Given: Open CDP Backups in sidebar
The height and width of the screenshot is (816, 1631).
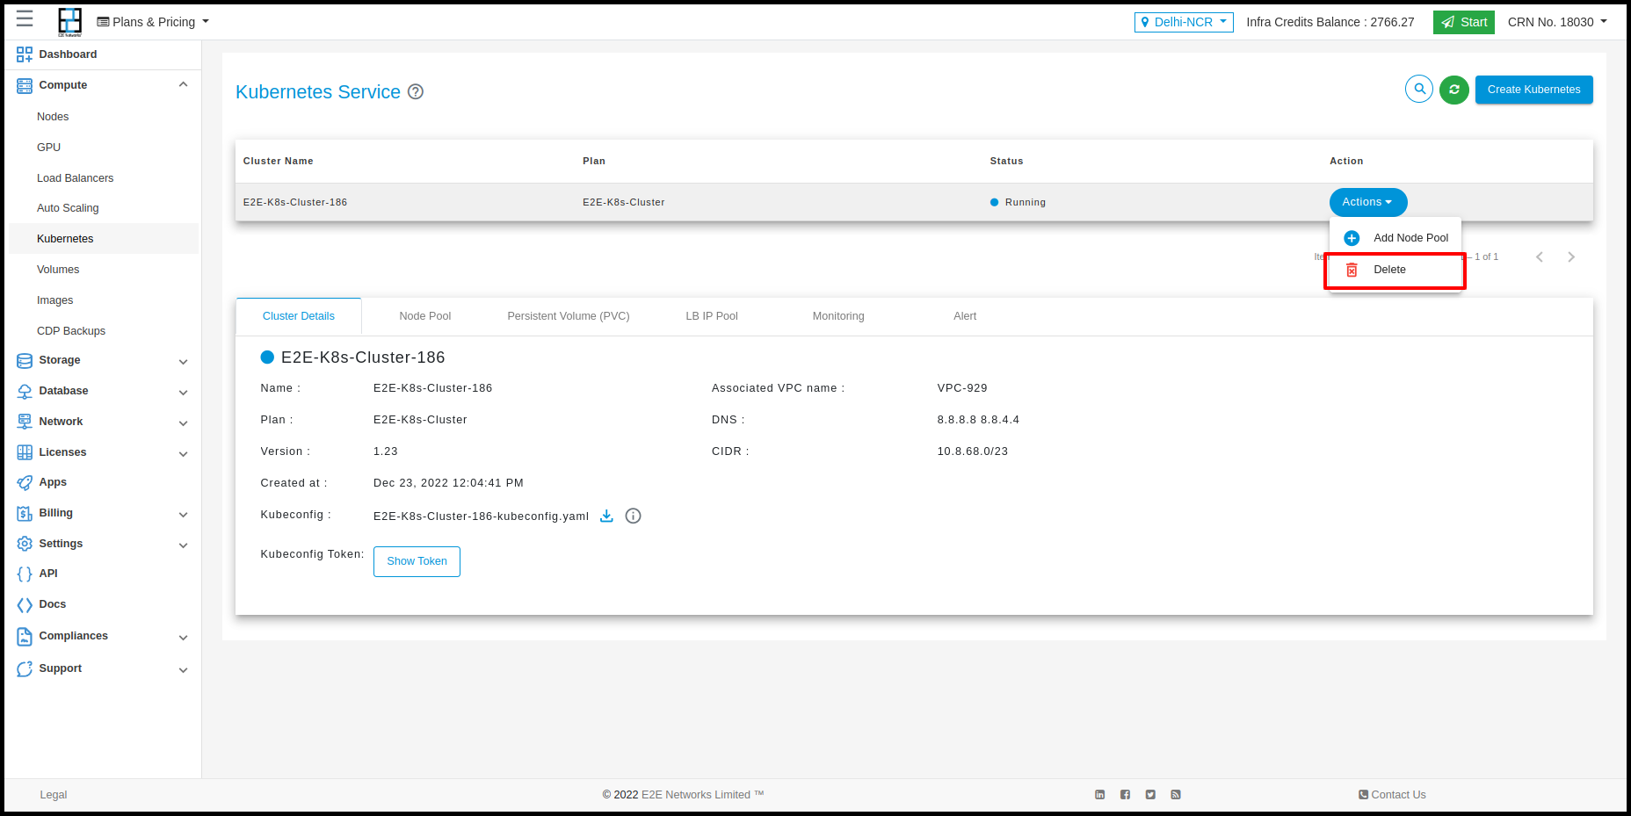Looking at the screenshot, I should [x=71, y=331].
